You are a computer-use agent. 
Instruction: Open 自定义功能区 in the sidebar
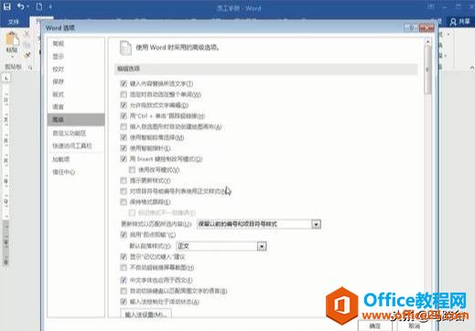click(70, 133)
